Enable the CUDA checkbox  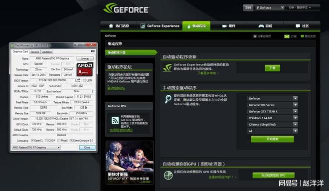tap(46, 141)
